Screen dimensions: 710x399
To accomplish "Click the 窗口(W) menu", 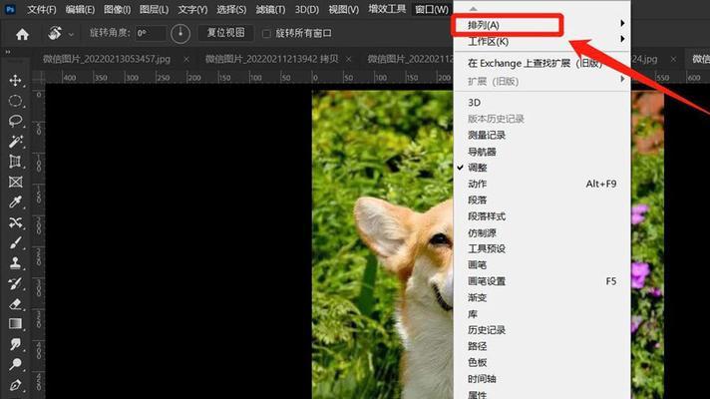I will (x=432, y=10).
